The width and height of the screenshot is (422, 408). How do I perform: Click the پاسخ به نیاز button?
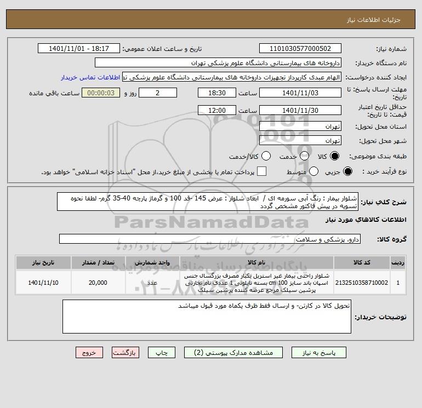(x=319, y=353)
